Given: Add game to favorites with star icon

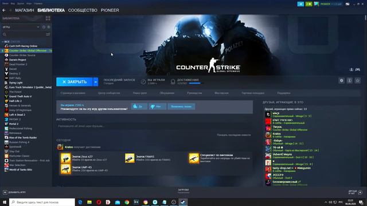Looking at the screenshot, I should click(x=358, y=81).
